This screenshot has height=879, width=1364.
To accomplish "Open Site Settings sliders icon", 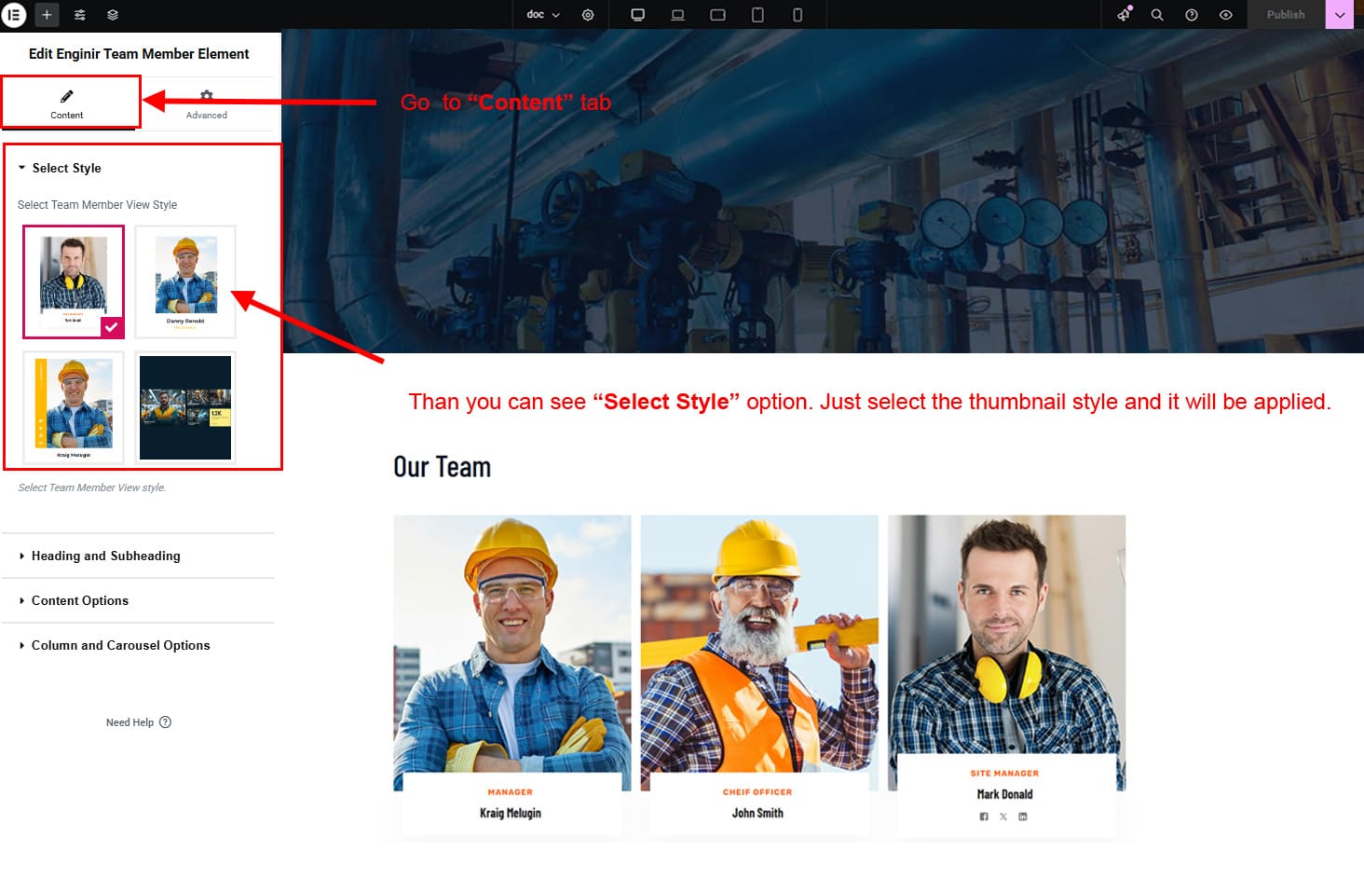I will [x=80, y=15].
